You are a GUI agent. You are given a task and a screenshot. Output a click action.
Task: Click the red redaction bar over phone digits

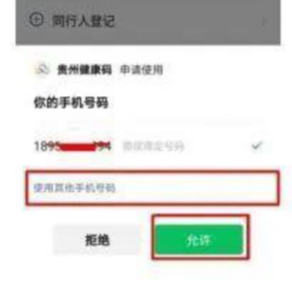77,147
